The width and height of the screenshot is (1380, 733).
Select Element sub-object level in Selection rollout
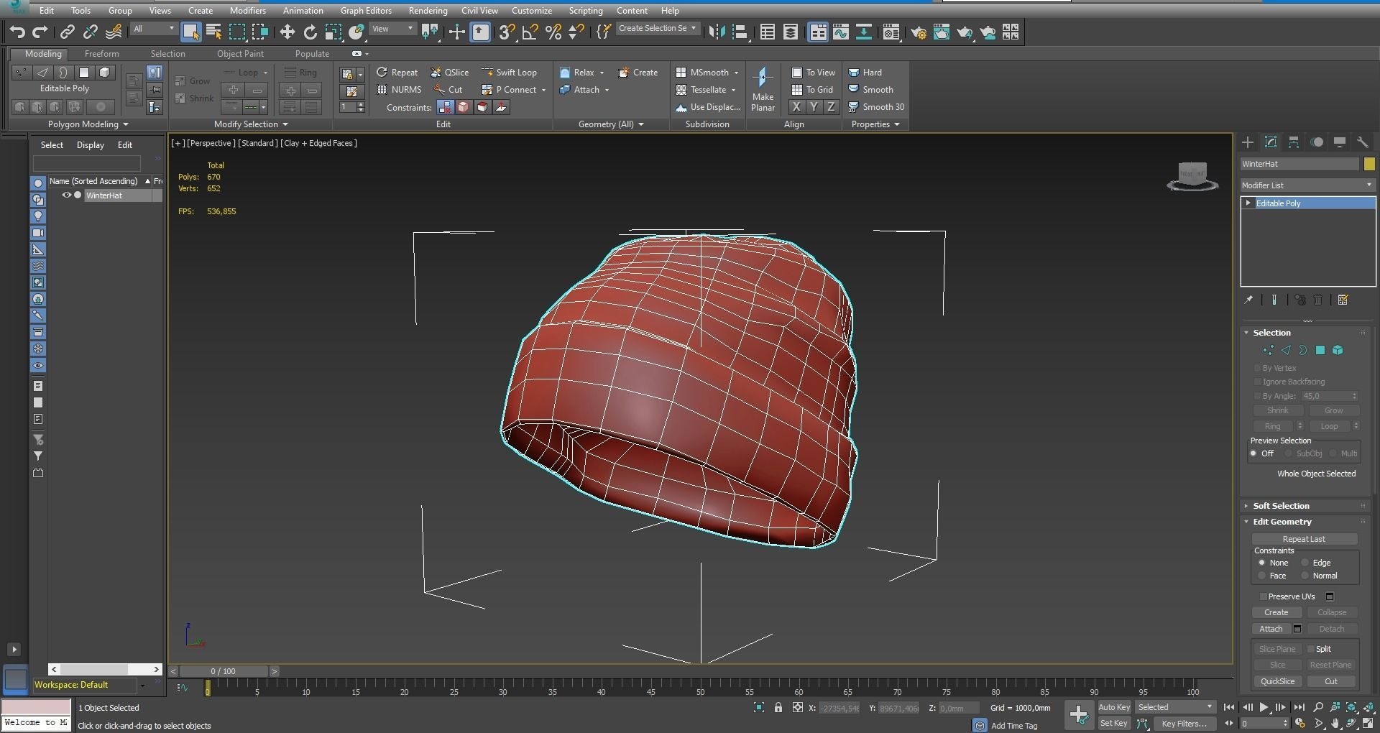pos(1338,351)
